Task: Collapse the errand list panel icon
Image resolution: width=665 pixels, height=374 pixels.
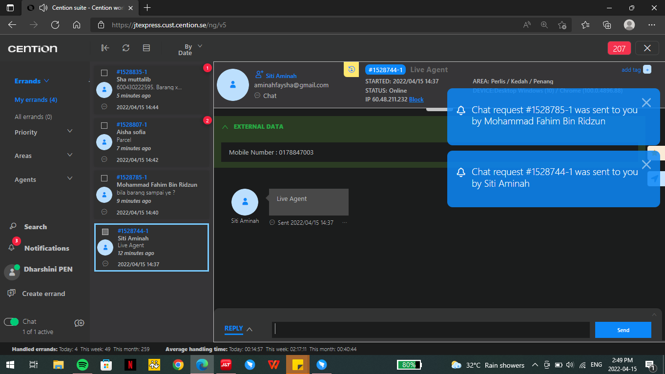Action: click(105, 48)
